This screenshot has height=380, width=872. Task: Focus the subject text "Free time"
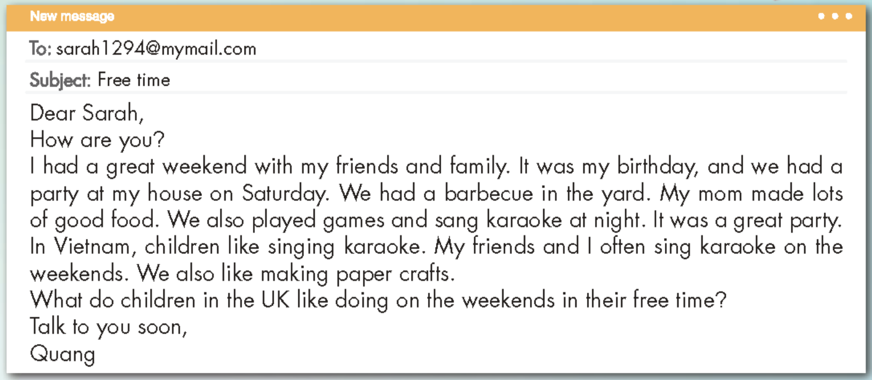coord(134,80)
